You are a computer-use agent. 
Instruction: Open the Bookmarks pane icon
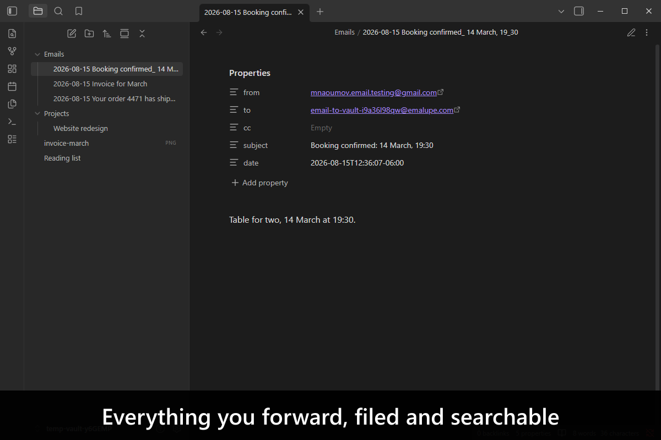point(79,11)
